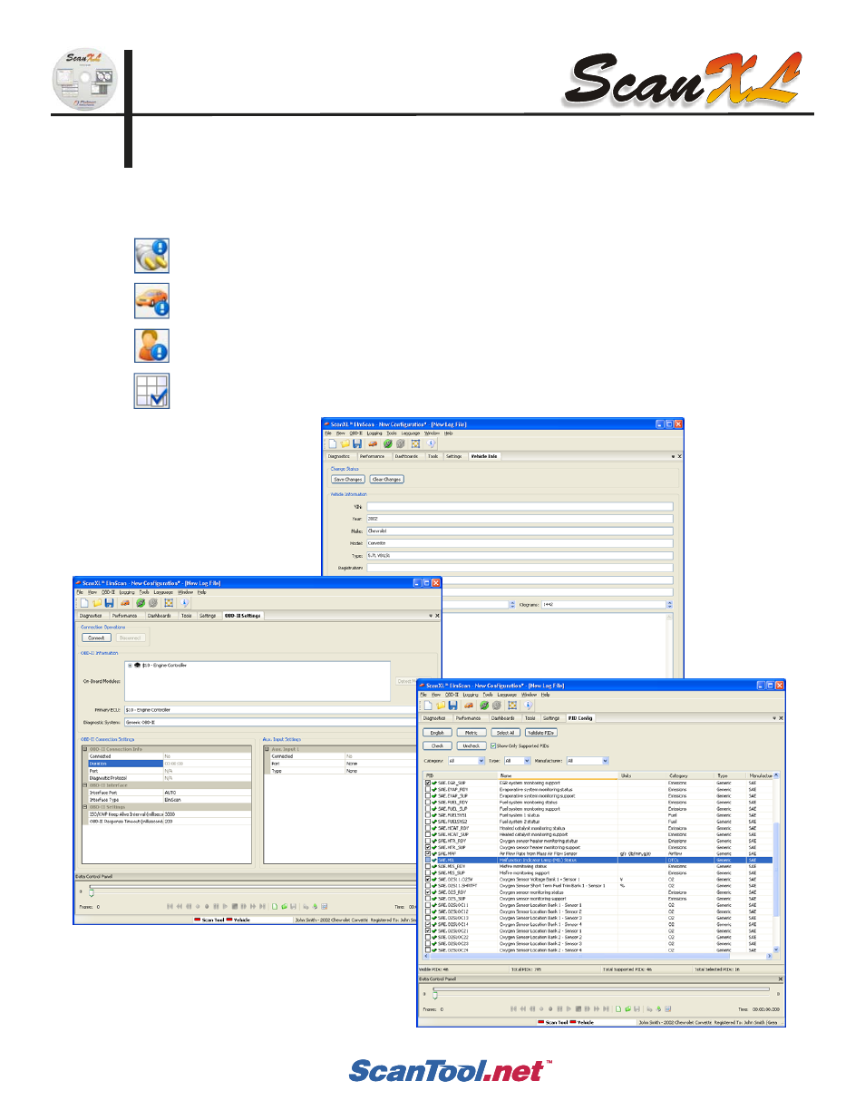
Task: Open OBD-II menu in OBD-II Settings window
Action: coord(108,592)
